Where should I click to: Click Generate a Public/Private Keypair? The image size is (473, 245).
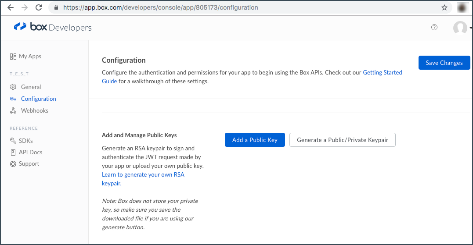pos(343,140)
